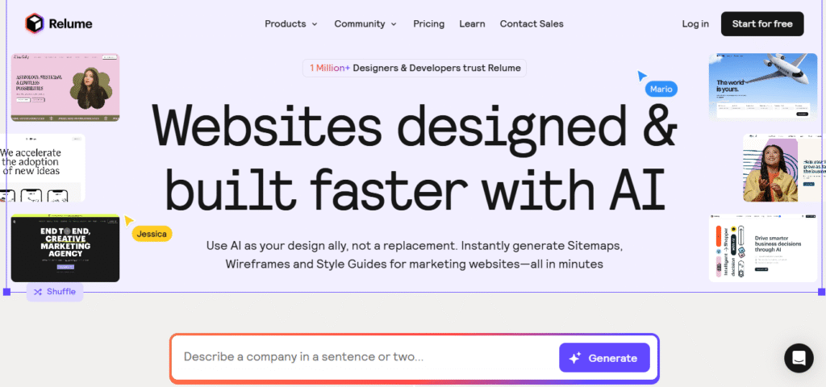This screenshot has width=826, height=387.
Task: Click the shuffle arrows icon
Action: pyautogui.click(x=38, y=292)
